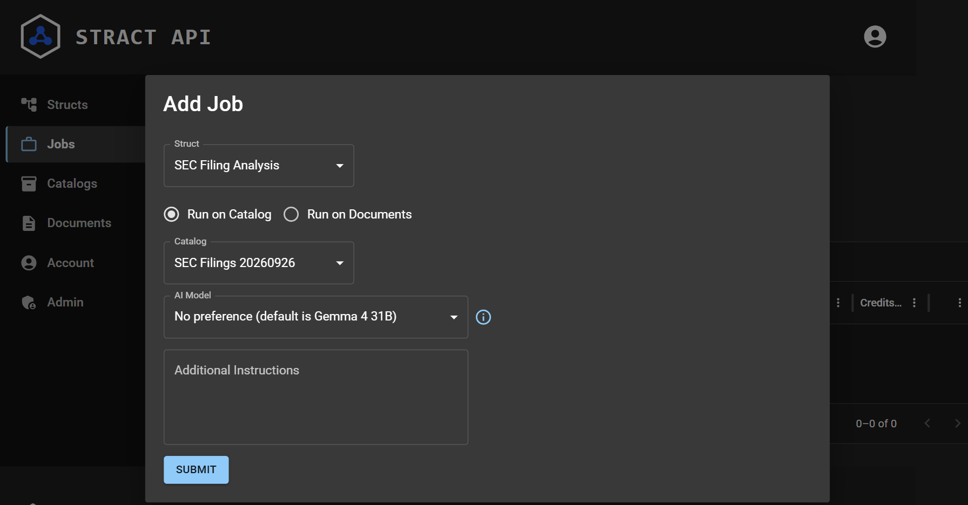Open Credits column options menu
The height and width of the screenshot is (505, 968).
point(914,303)
